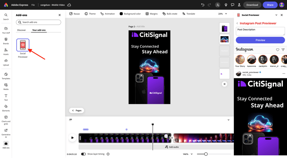Switch to Your add-ons tab
The width and height of the screenshot is (287, 158).
39,30
